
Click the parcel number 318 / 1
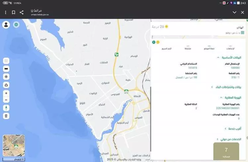[235, 77]
